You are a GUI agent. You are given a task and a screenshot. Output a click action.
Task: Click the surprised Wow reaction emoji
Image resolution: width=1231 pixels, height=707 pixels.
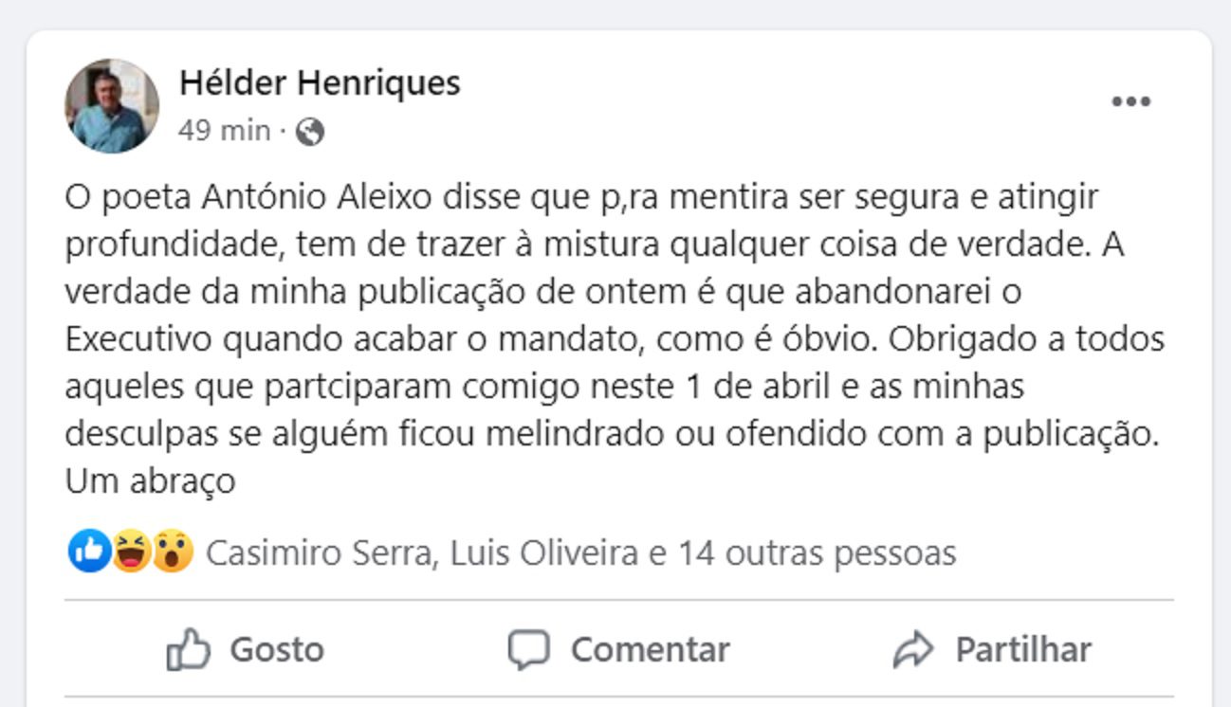(173, 551)
